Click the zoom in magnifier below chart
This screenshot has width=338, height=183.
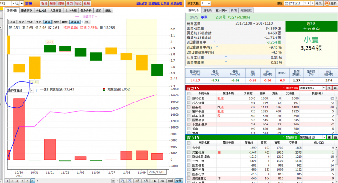coord(130,181)
